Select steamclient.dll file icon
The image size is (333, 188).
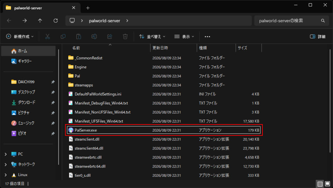[71, 139]
